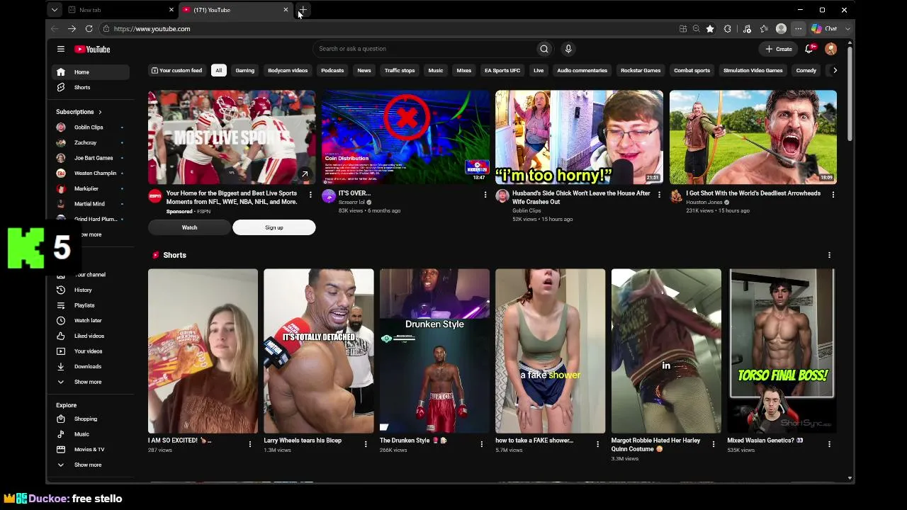Image resolution: width=907 pixels, height=510 pixels.
Task: Open Your custom feed button
Action: click(x=177, y=70)
